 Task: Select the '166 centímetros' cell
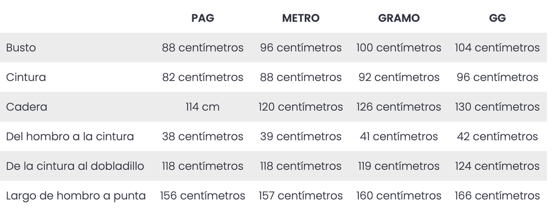click(497, 196)
